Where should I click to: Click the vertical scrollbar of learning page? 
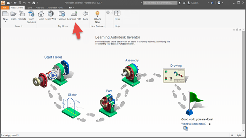coord(243,77)
